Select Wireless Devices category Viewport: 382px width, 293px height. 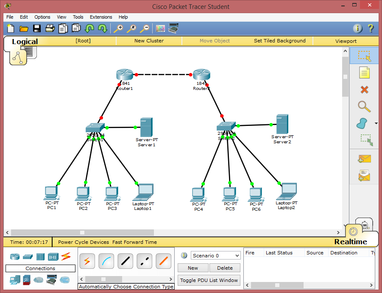53,257
